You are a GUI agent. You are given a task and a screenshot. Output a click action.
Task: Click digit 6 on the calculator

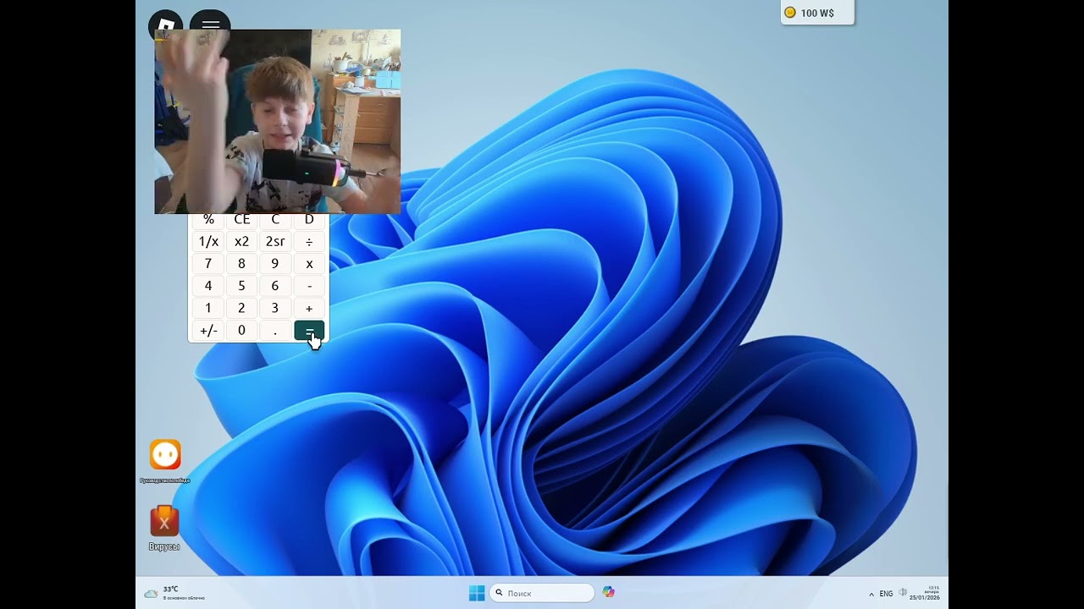point(275,286)
